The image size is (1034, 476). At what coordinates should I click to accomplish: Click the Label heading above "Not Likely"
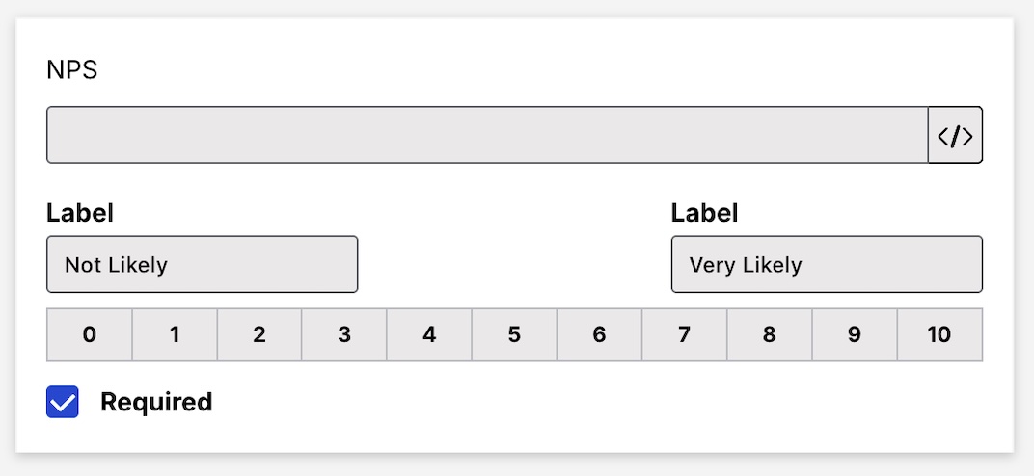pos(80,213)
